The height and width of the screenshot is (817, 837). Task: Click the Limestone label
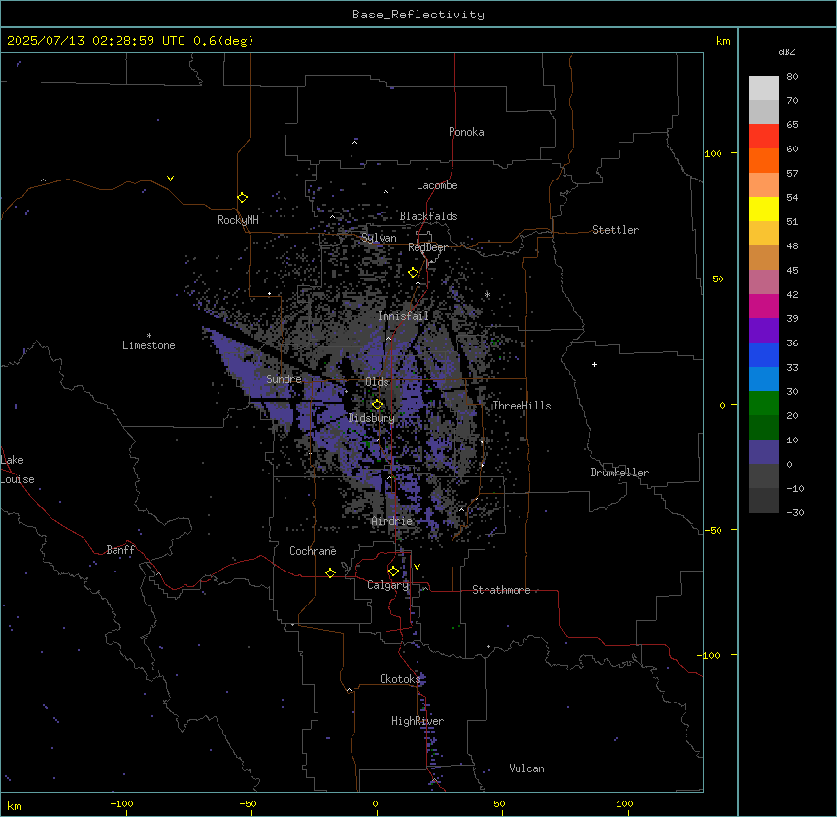149,345
